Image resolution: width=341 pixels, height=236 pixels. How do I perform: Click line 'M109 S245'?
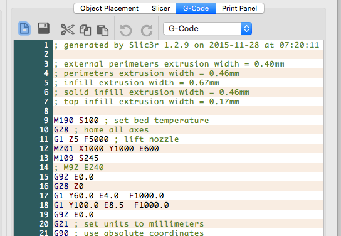click(x=76, y=158)
